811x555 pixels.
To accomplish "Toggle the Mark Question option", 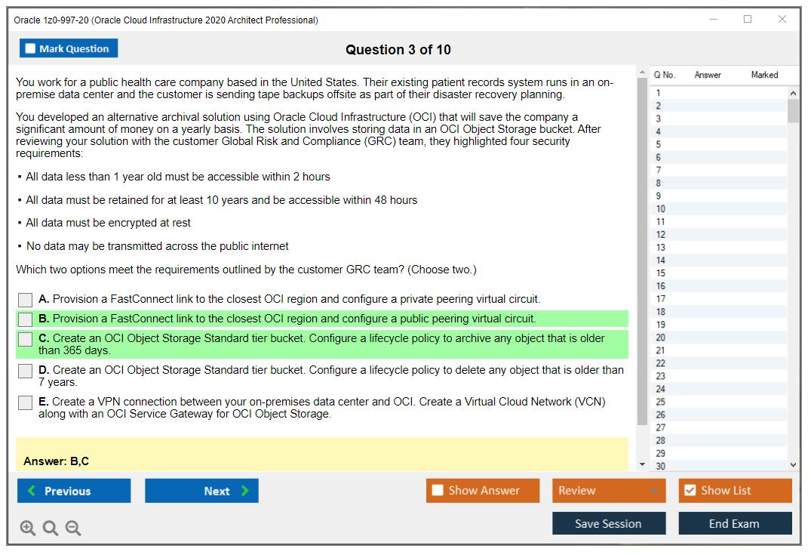I will pyautogui.click(x=69, y=48).
